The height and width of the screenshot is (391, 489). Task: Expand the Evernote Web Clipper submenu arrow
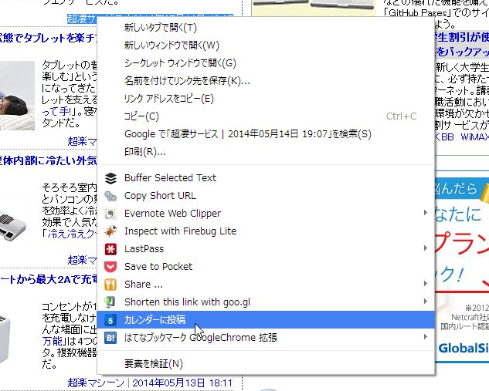(426, 213)
